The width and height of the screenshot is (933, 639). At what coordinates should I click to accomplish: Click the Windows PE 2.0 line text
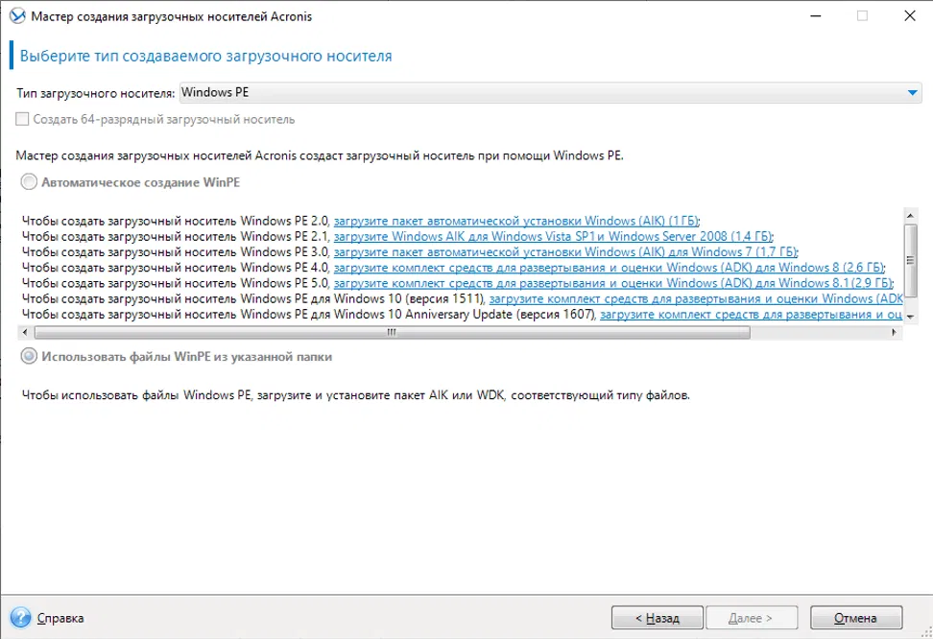pos(175,221)
